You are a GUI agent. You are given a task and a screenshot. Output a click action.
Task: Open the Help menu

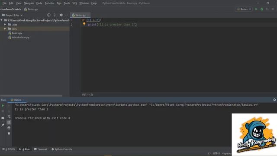[x=94, y=3]
